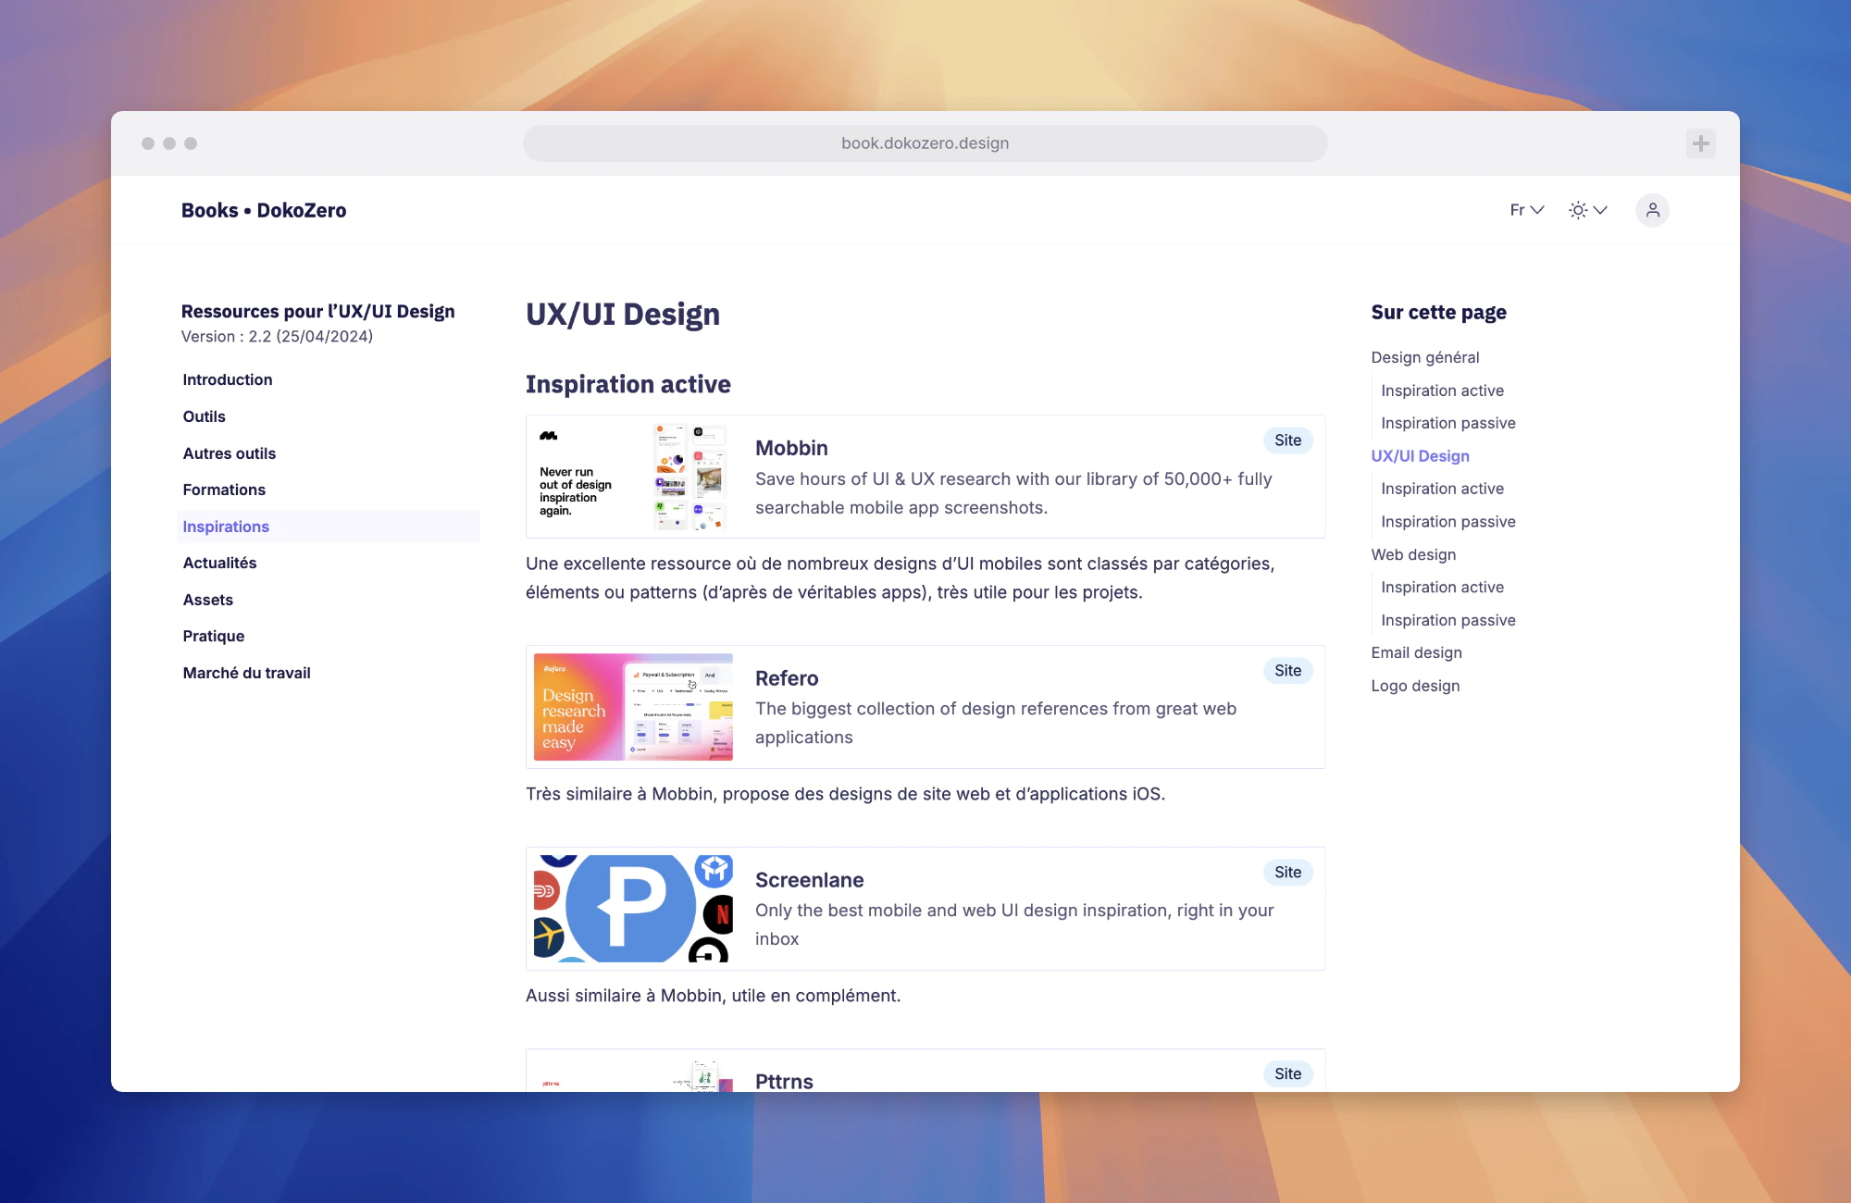Click the Screenlane description about inbox inspiration

pos(1014,924)
